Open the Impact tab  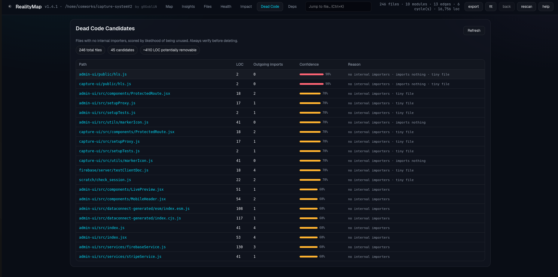point(246,7)
